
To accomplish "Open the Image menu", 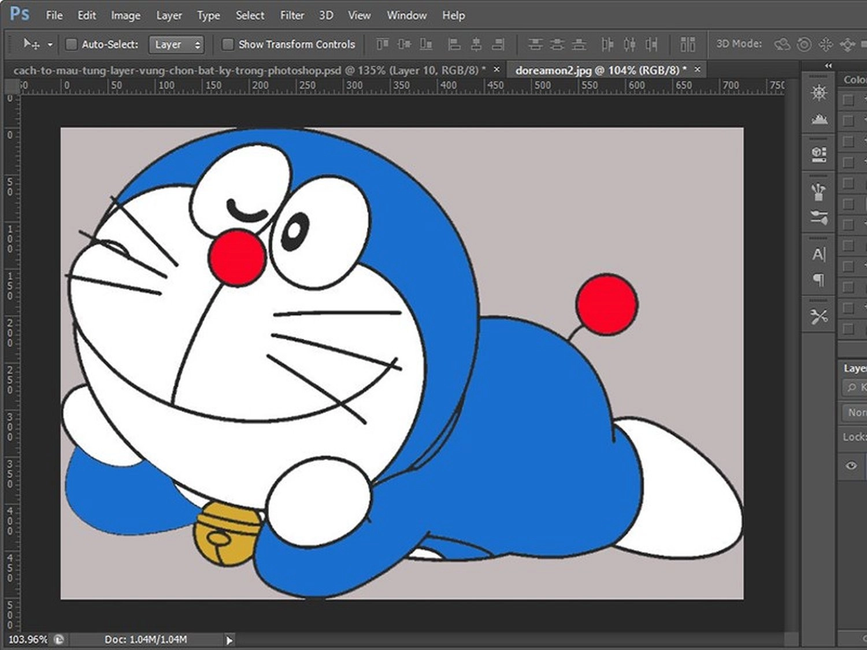I will point(125,15).
